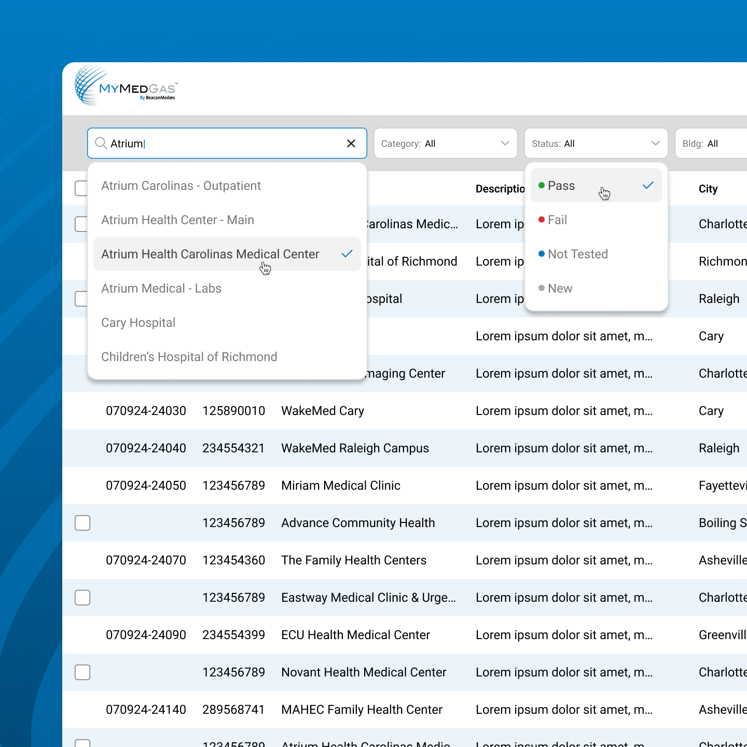Click ID 070924-24040
747x747 pixels.
coord(146,448)
